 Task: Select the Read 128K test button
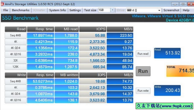click(x=16, y=67)
